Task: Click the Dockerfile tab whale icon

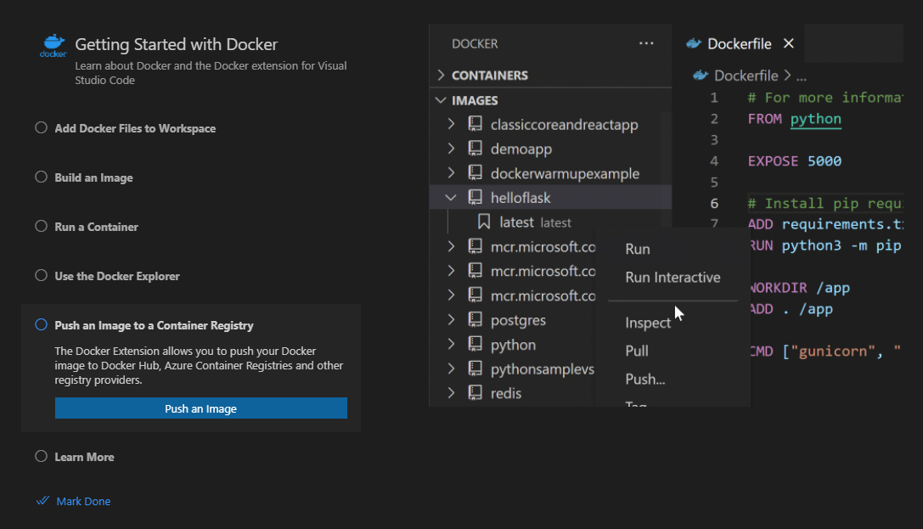Action: [694, 43]
